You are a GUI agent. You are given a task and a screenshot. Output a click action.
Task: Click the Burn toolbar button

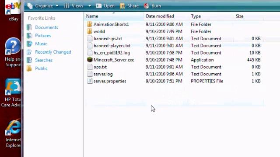tap(156, 6)
